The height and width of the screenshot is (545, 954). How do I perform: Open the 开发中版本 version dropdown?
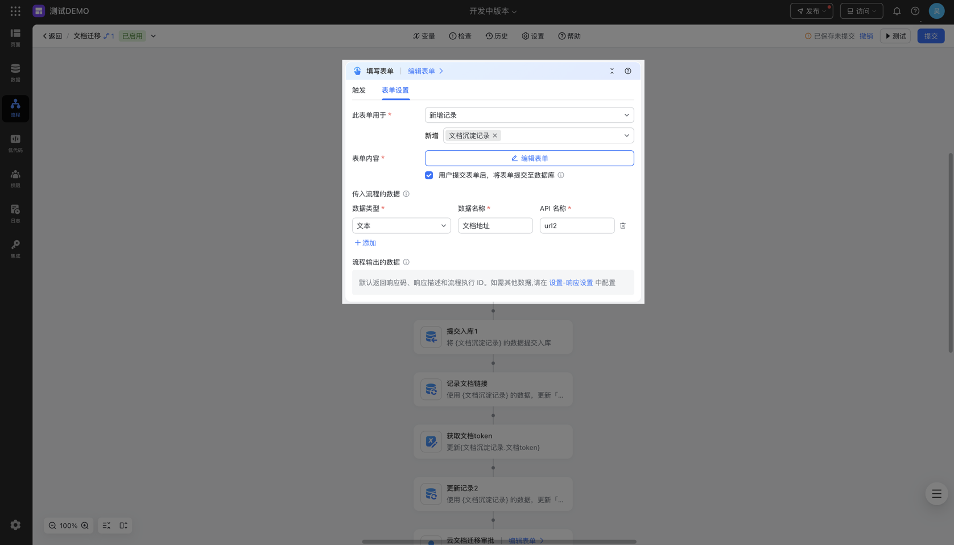(x=493, y=11)
